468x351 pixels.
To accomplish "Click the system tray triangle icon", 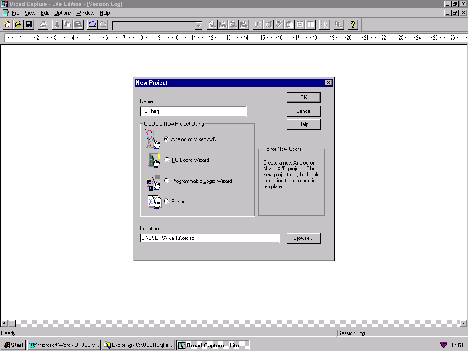I will [444, 345].
